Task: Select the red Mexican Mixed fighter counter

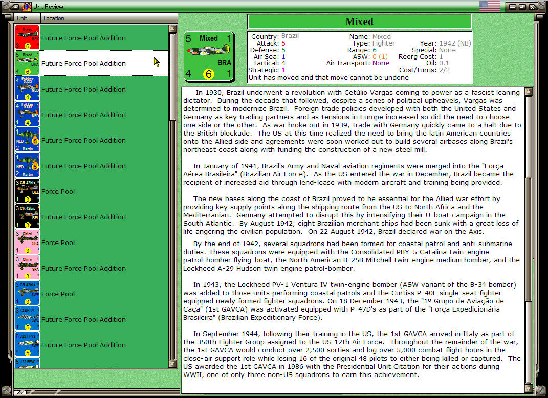Action: [x=27, y=37]
